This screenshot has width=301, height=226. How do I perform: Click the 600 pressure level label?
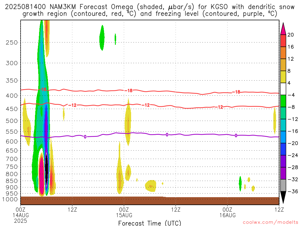[12, 142]
